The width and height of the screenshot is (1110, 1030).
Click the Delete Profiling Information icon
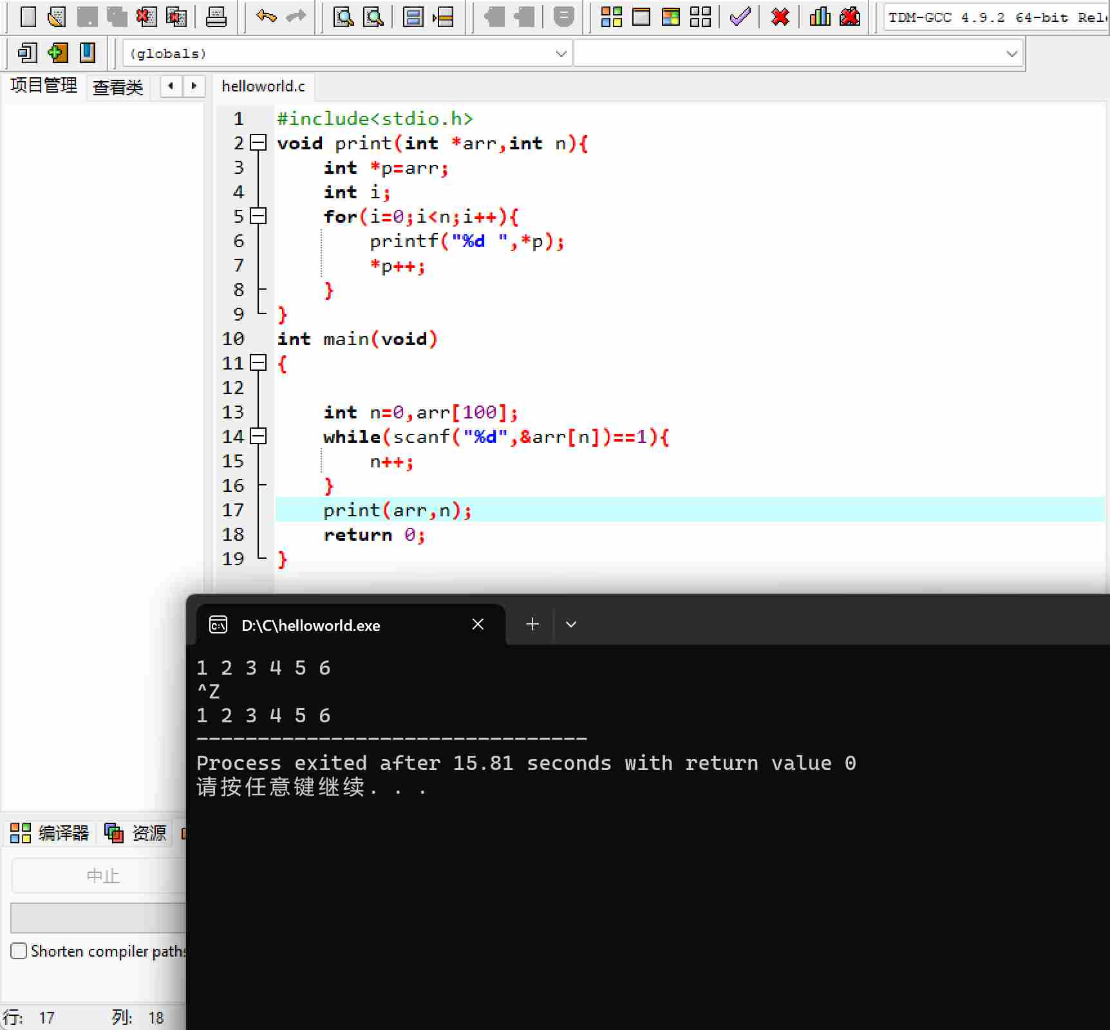[850, 16]
